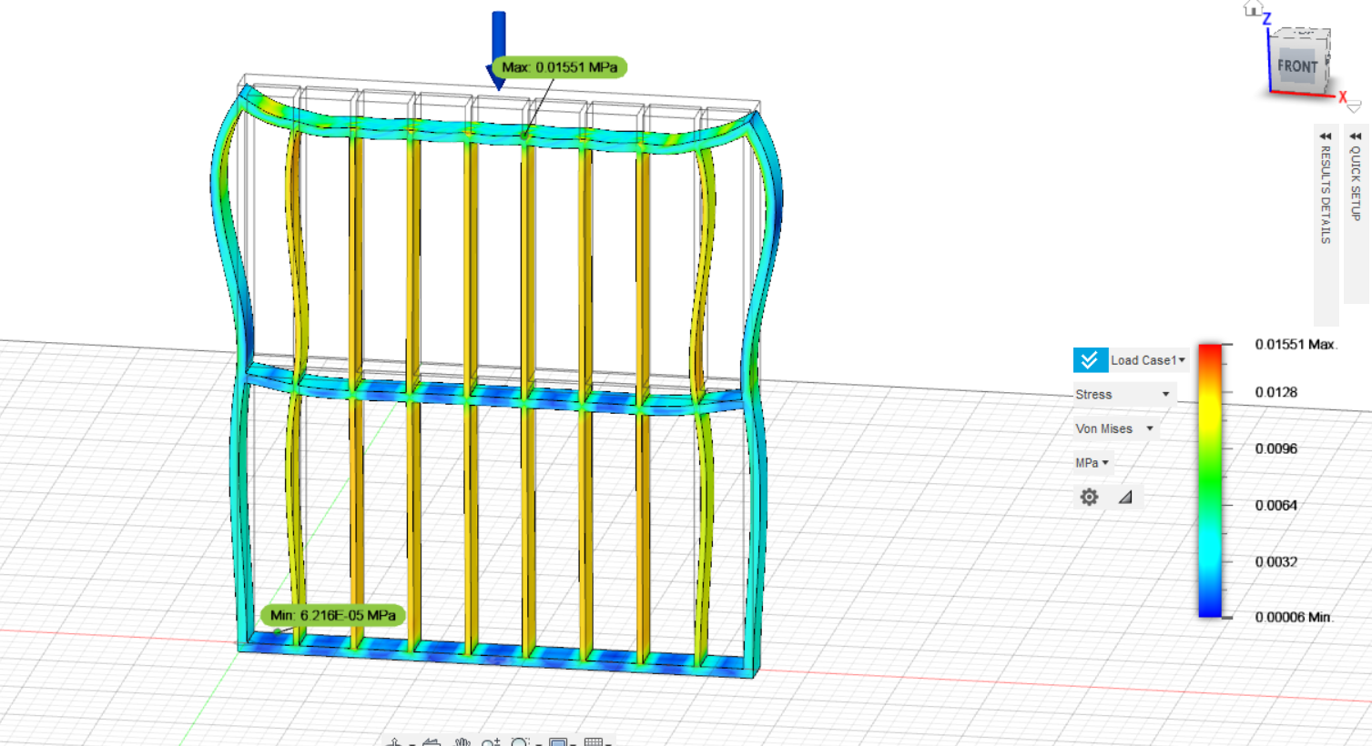1372x746 pixels.
Task: Click the rainbow stress legend color bar
Action: (x=1210, y=480)
